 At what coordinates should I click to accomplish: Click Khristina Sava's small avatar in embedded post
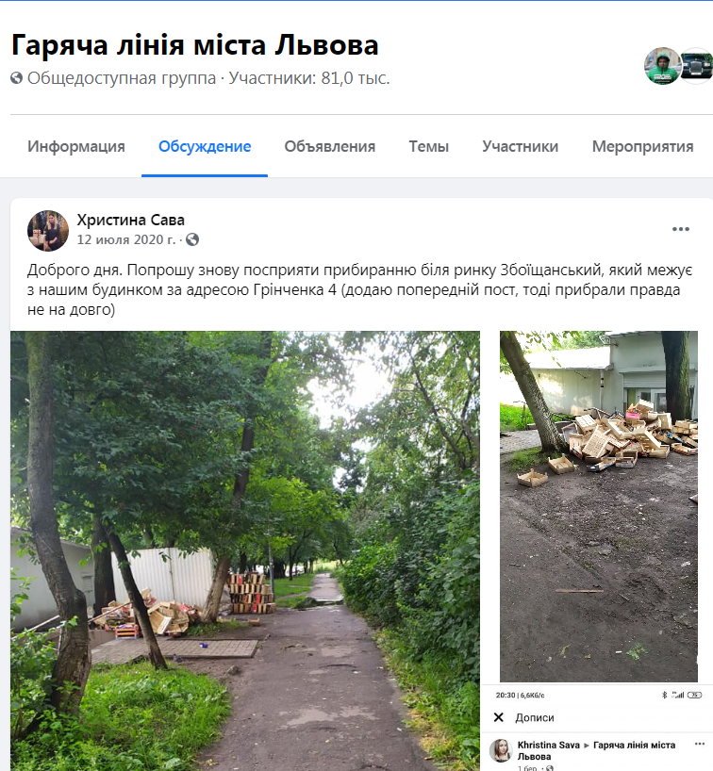(x=501, y=750)
